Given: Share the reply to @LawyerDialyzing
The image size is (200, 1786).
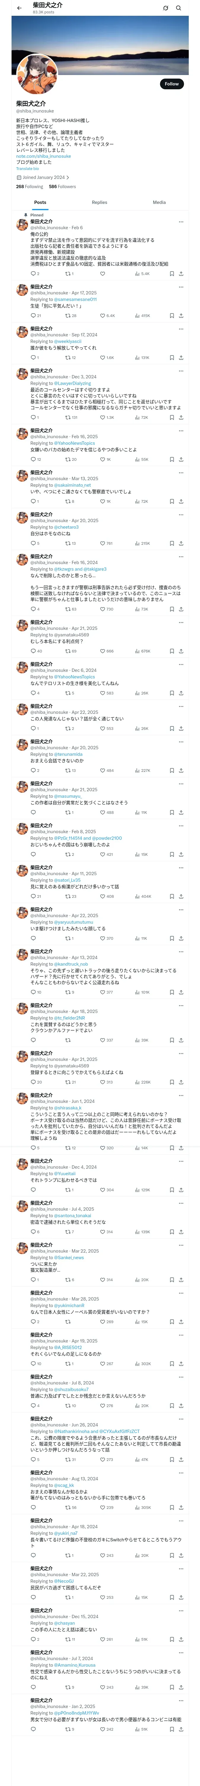Looking at the screenshot, I should click(x=181, y=417).
